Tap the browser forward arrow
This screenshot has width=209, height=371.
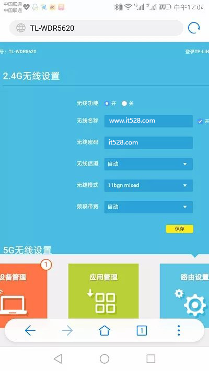point(67,330)
